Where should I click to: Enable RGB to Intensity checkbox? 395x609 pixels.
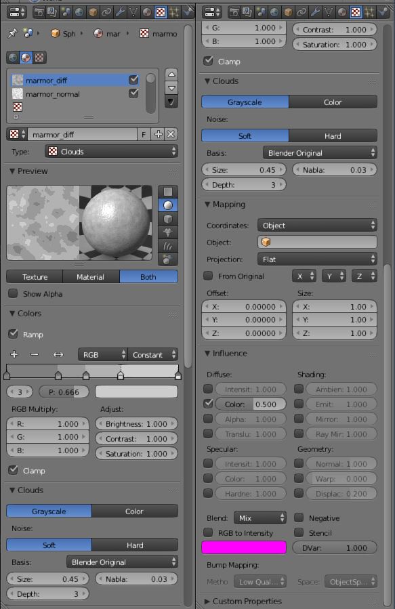pos(208,532)
